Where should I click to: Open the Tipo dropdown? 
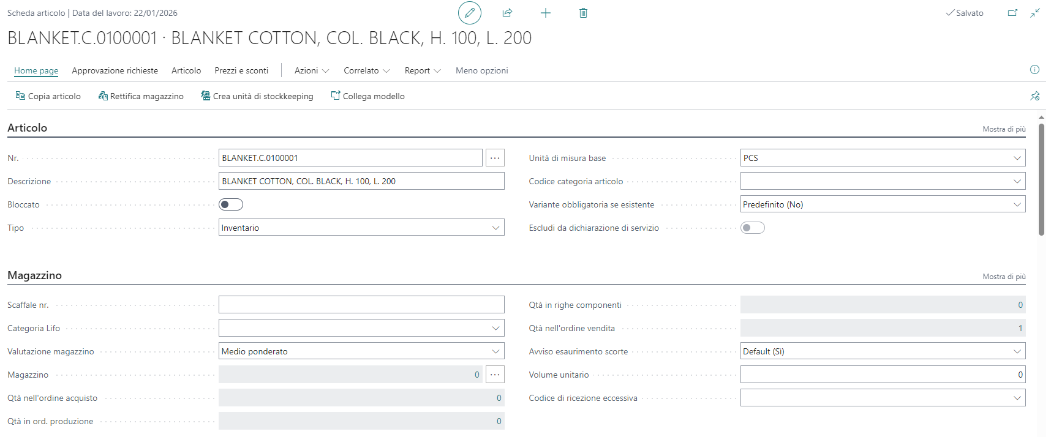click(x=361, y=228)
